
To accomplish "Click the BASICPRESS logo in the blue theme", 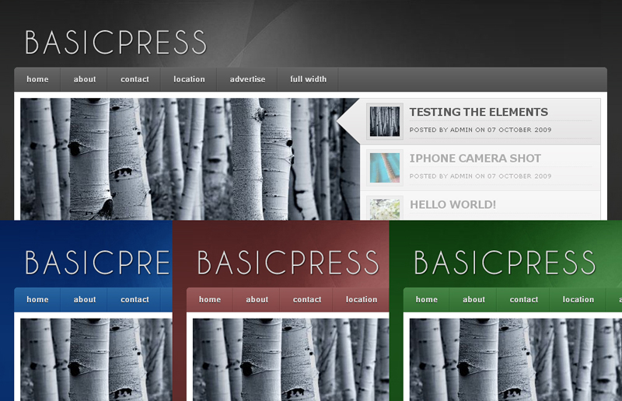I will pyautogui.click(x=98, y=263).
